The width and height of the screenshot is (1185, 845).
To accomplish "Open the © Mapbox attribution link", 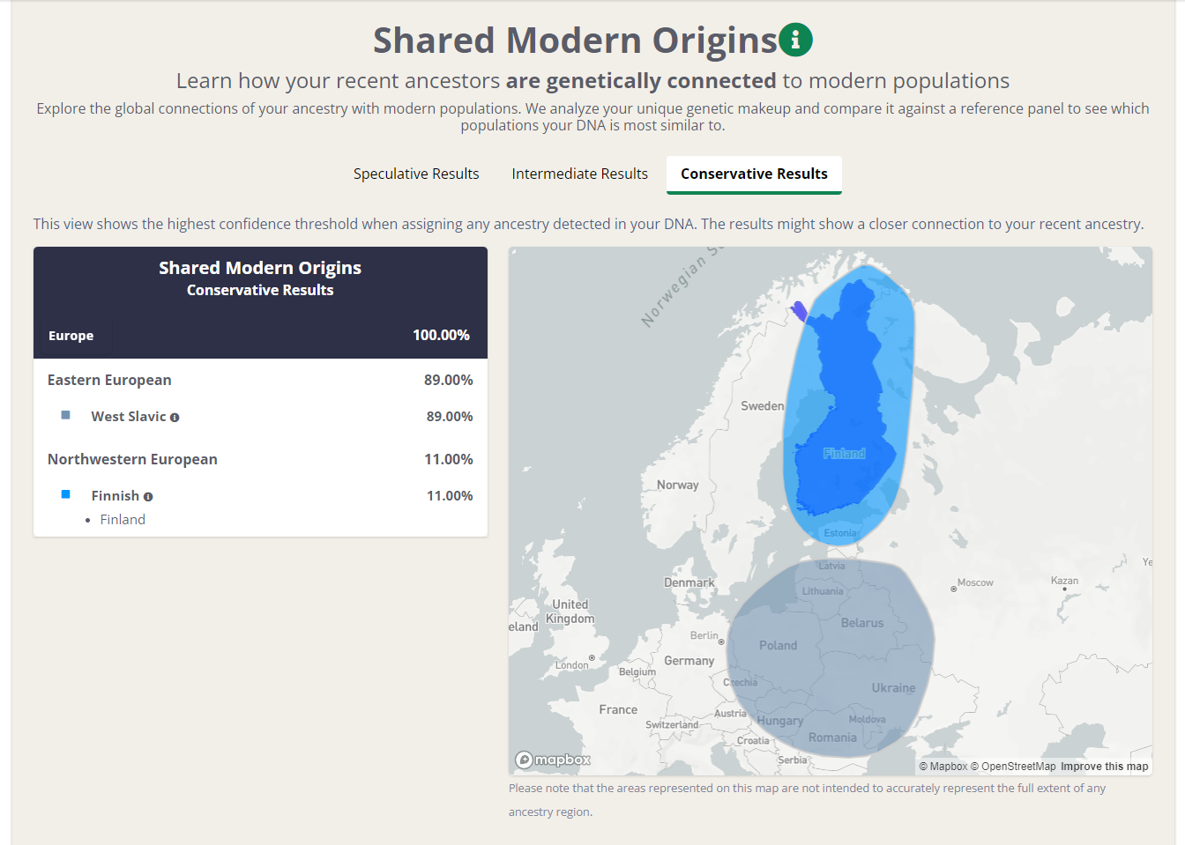I will pyautogui.click(x=943, y=767).
